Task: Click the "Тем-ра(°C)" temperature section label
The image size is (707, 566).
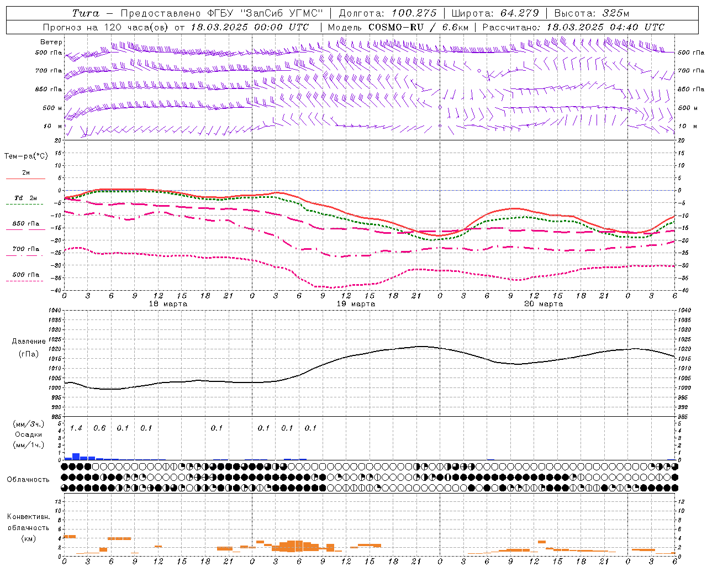Action: [26, 156]
